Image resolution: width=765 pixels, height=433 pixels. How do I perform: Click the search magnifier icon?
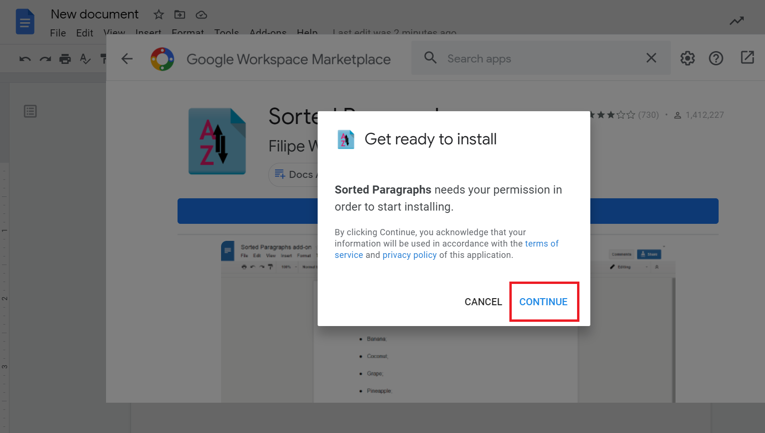430,58
